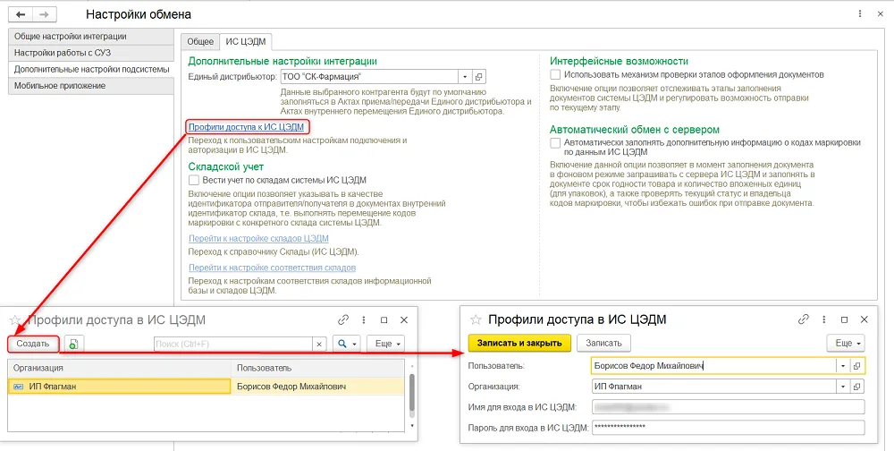Click the Единый дистрибьютор input field
Viewport: 894px width, 451px height.
369,76
